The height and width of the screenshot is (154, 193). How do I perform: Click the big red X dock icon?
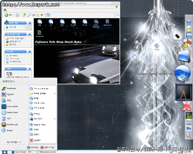(187, 106)
